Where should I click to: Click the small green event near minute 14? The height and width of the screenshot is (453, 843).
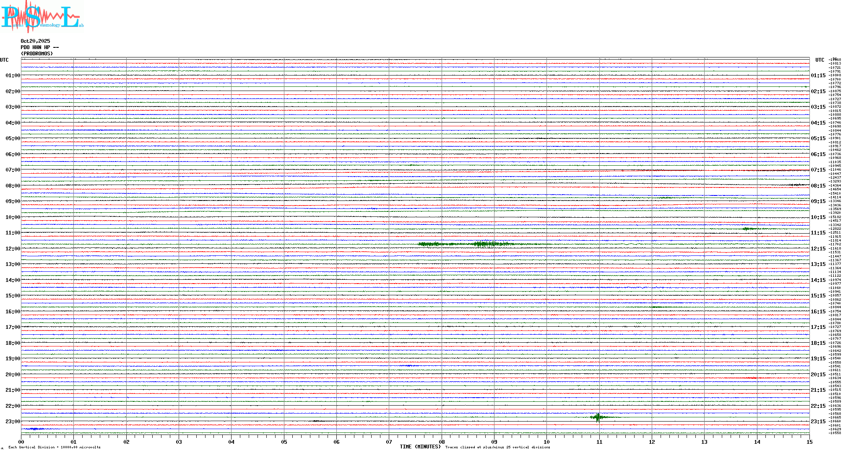coord(747,229)
